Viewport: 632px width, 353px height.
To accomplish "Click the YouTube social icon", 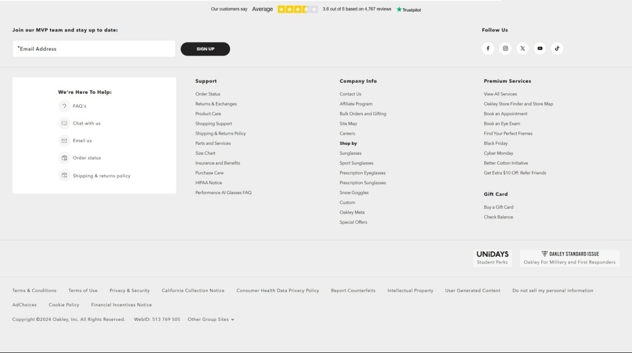I will pyautogui.click(x=540, y=49).
